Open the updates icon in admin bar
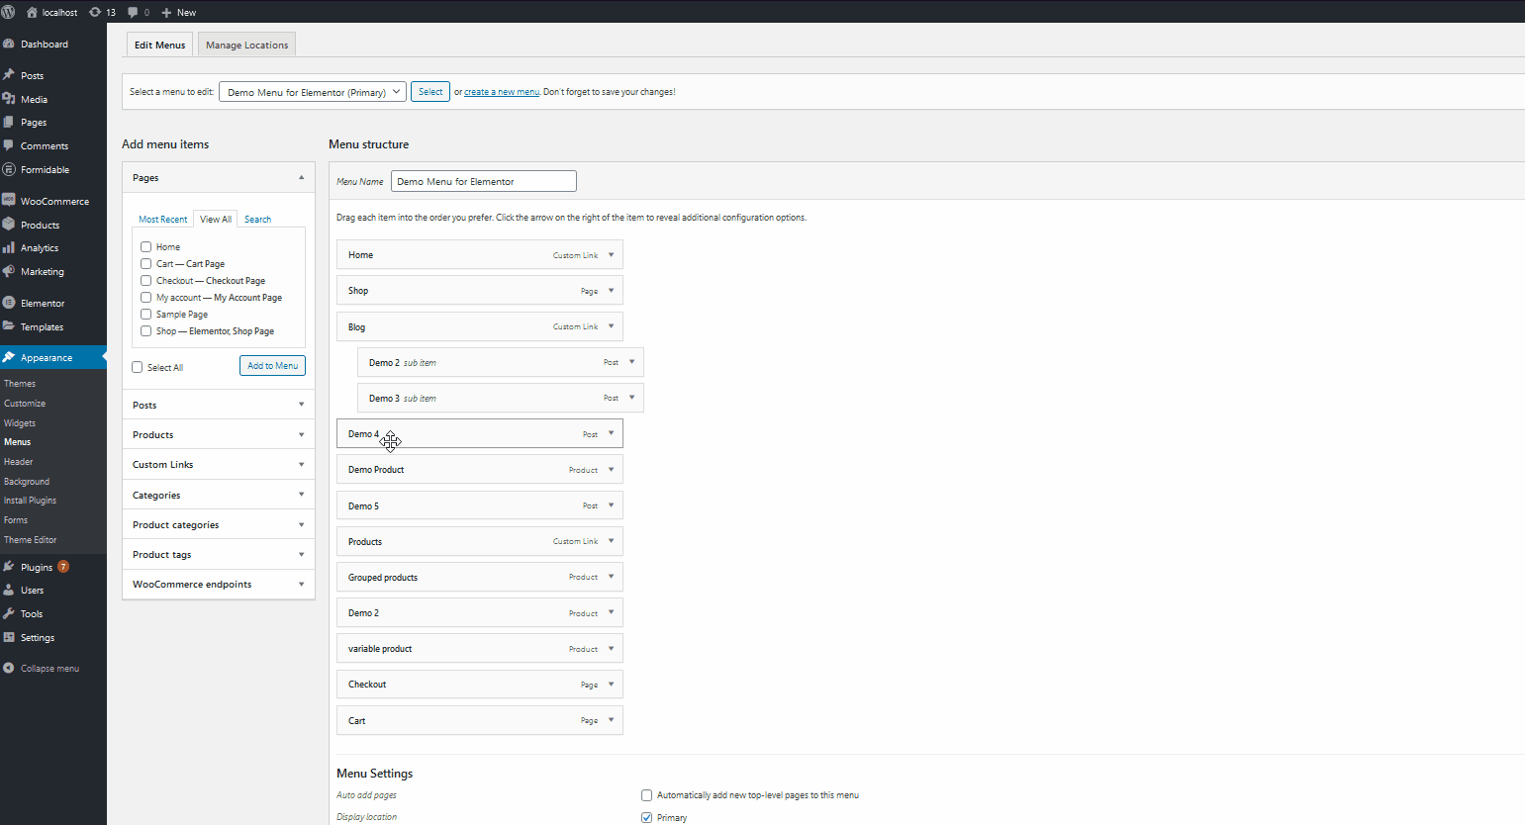1525x825 pixels. (95, 12)
